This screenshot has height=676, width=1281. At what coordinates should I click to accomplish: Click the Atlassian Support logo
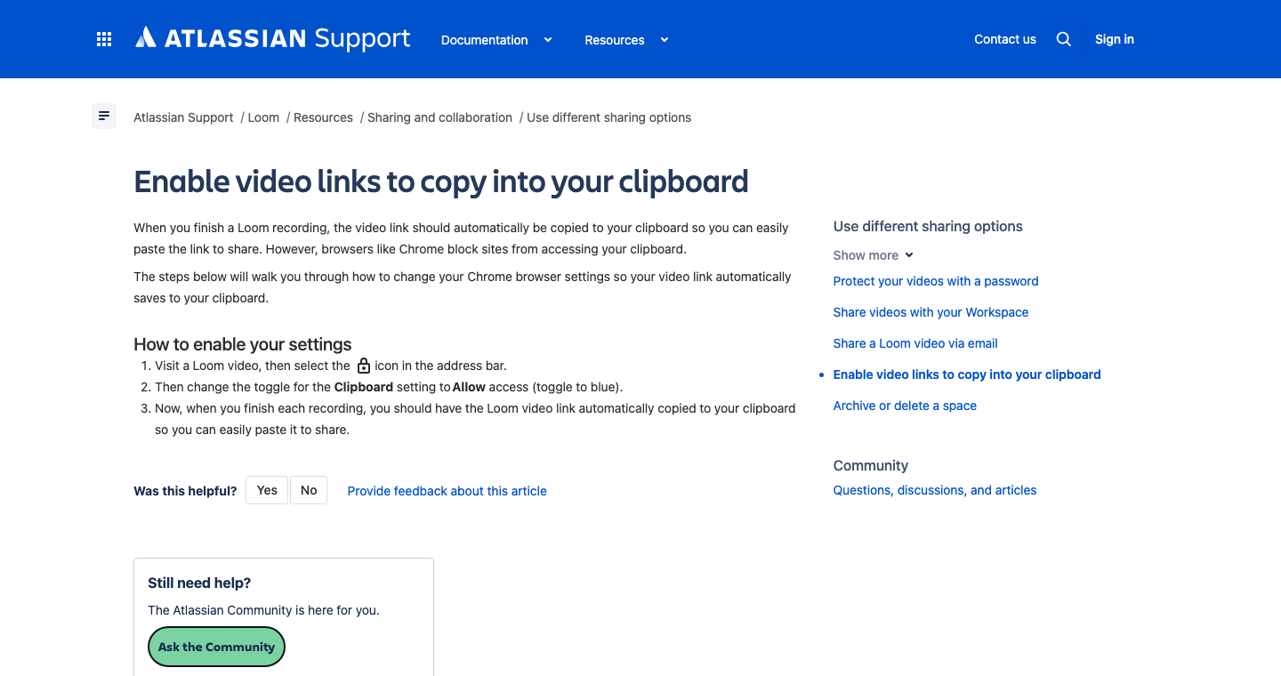[x=273, y=38]
